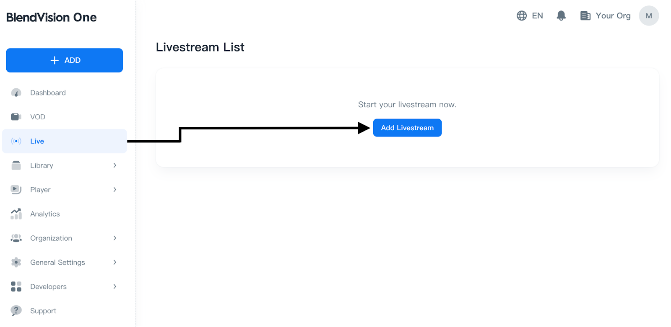Expand the Organization submenu chevron

[x=115, y=238]
